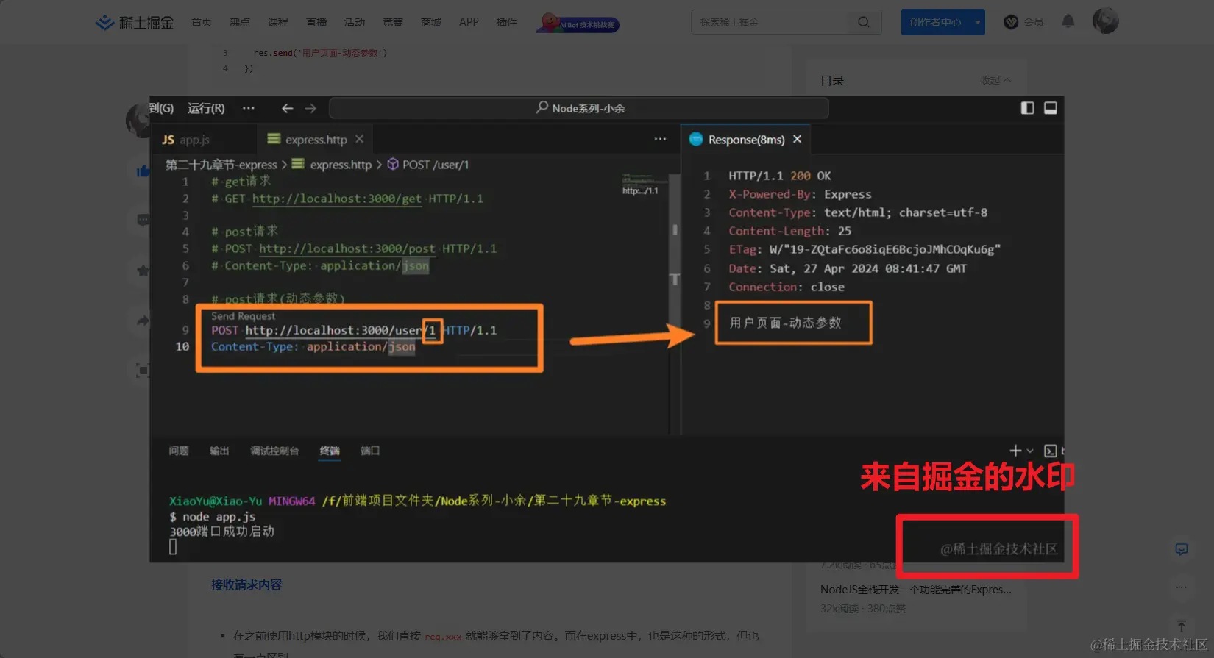Click the back-to-top arrow button

(1182, 626)
